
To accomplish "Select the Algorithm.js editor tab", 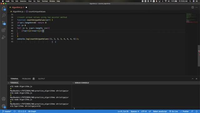I will tap(18, 7).
